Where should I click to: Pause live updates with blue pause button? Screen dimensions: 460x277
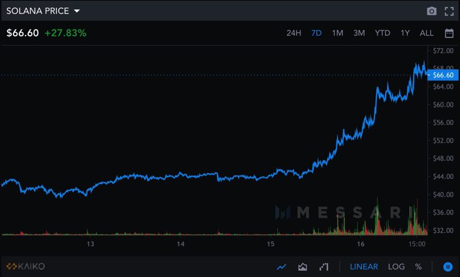(x=448, y=266)
